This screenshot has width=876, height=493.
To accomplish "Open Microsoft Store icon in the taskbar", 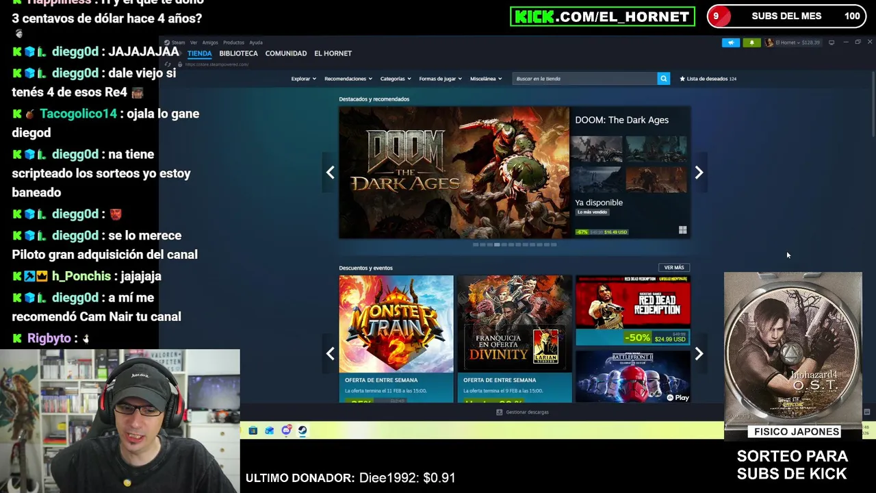I will click(x=253, y=431).
